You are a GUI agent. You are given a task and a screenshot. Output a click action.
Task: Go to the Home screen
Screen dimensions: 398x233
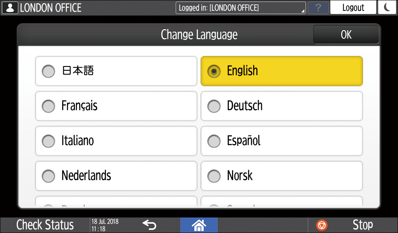click(x=199, y=225)
